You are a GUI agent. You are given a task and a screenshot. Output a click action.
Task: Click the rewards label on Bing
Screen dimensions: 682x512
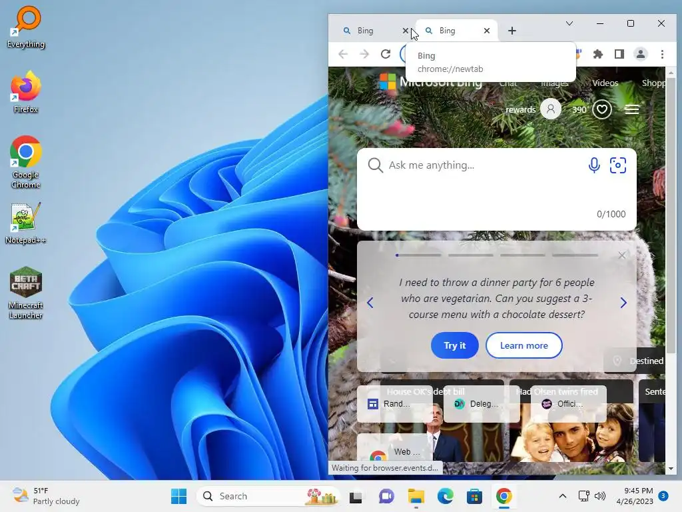521,110
